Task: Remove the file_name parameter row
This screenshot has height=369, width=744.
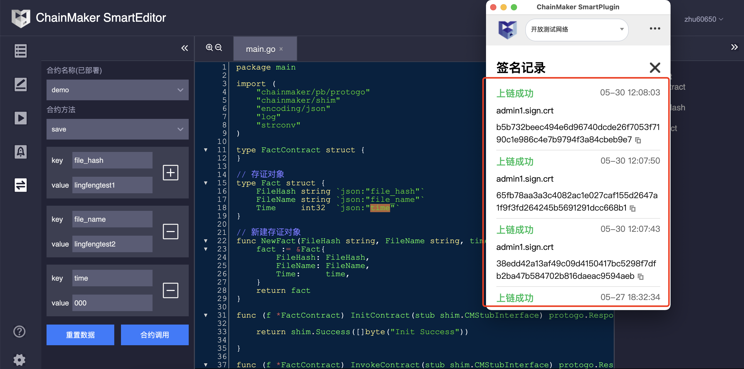Action: (170, 232)
